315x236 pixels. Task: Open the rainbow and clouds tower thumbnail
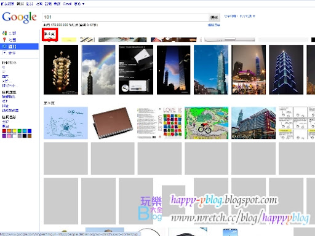(x=98, y=69)
